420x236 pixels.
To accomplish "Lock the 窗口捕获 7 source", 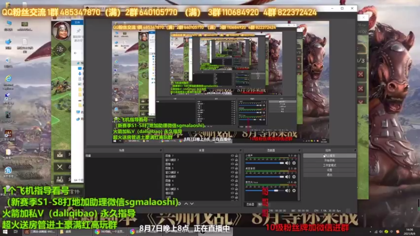I will pyautogui.click(x=236, y=160).
